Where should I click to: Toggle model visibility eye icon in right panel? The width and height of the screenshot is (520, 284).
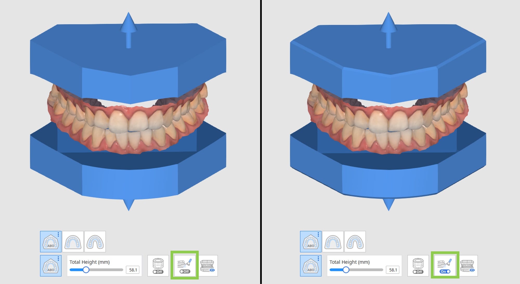pos(468,266)
